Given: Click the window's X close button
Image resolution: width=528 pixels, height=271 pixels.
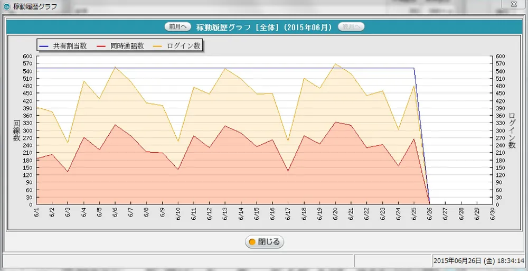Looking at the screenshot, I should coord(513,4).
